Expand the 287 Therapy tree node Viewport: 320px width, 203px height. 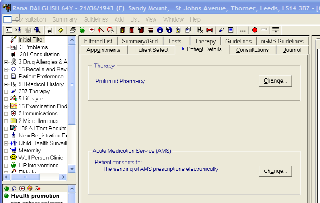coord(6,91)
